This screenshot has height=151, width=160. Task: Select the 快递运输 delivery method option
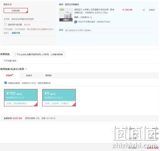point(16,11)
